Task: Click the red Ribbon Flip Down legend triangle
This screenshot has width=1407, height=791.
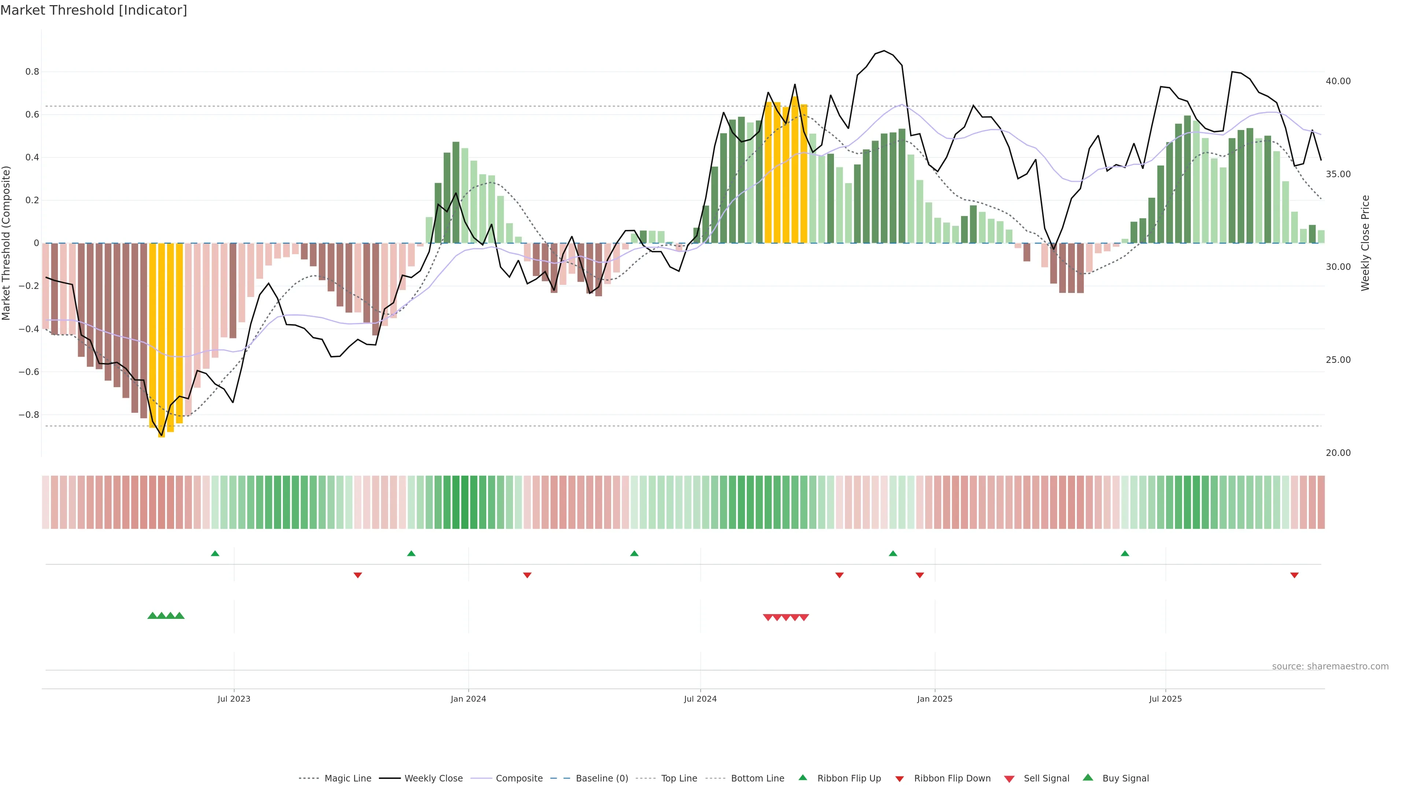Action: pyautogui.click(x=900, y=779)
